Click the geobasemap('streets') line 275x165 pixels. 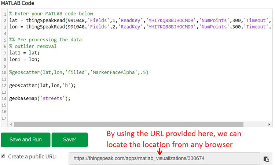coord(40,98)
